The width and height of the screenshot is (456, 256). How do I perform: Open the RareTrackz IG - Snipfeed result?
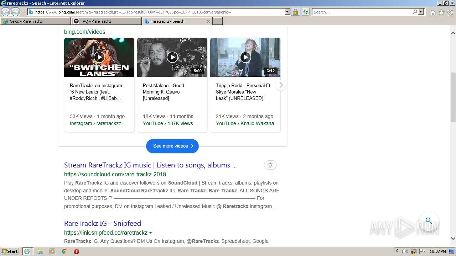103,223
